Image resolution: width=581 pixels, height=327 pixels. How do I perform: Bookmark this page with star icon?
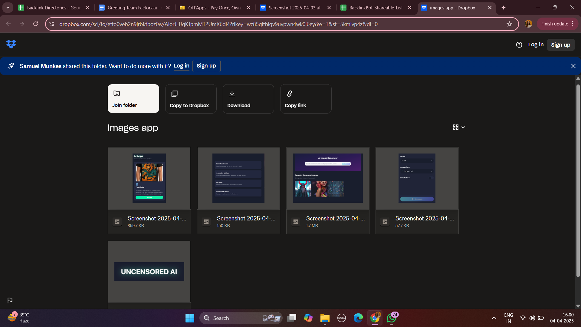tap(509, 24)
